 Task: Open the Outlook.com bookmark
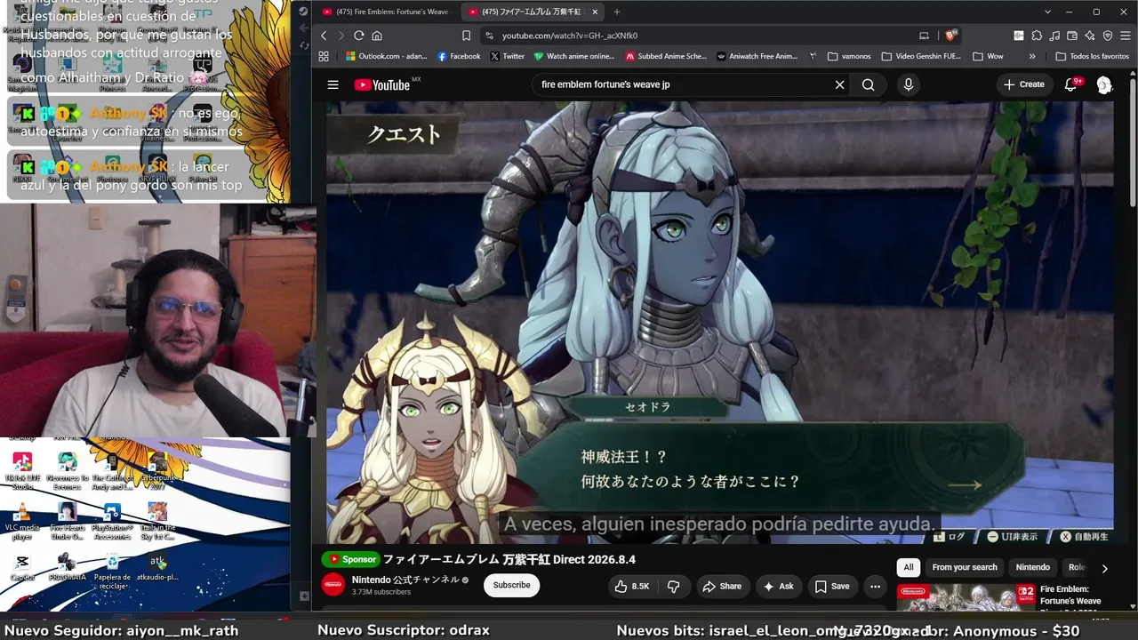click(x=386, y=56)
